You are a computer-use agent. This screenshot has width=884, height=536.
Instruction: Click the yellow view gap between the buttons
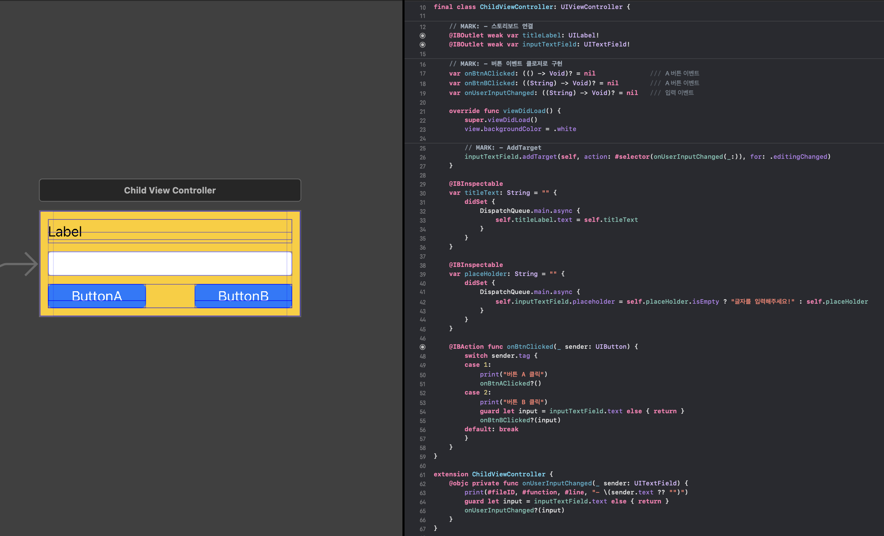(x=170, y=296)
